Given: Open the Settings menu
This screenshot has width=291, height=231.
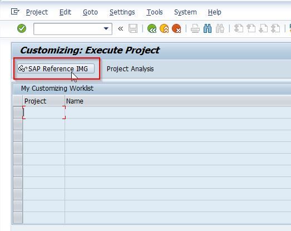Looking at the screenshot, I should click(122, 12).
